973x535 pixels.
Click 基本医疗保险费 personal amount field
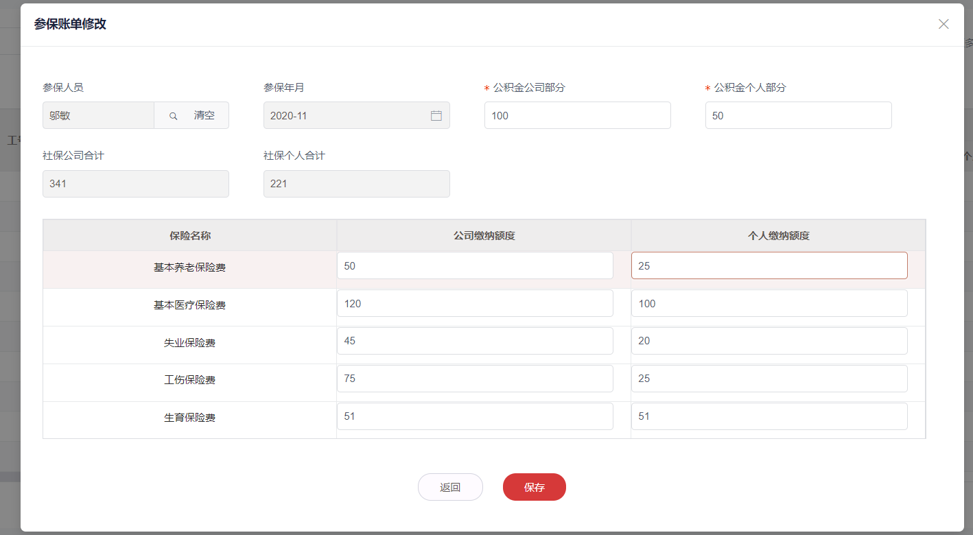pyautogui.click(x=769, y=304)
